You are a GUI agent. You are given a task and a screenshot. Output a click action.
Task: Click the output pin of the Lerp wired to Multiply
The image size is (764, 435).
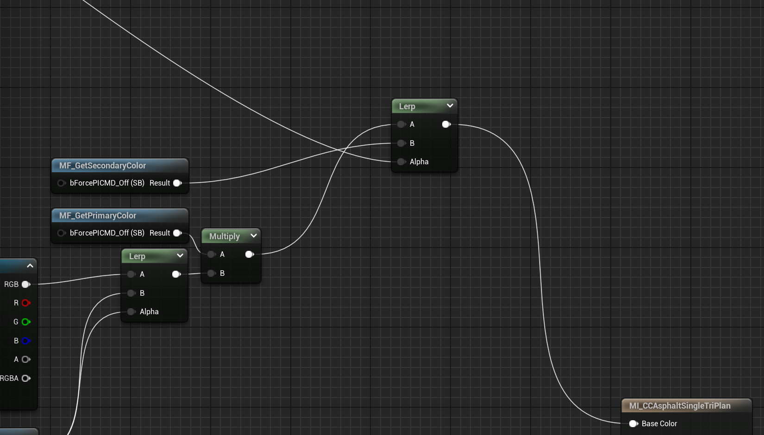176,274
